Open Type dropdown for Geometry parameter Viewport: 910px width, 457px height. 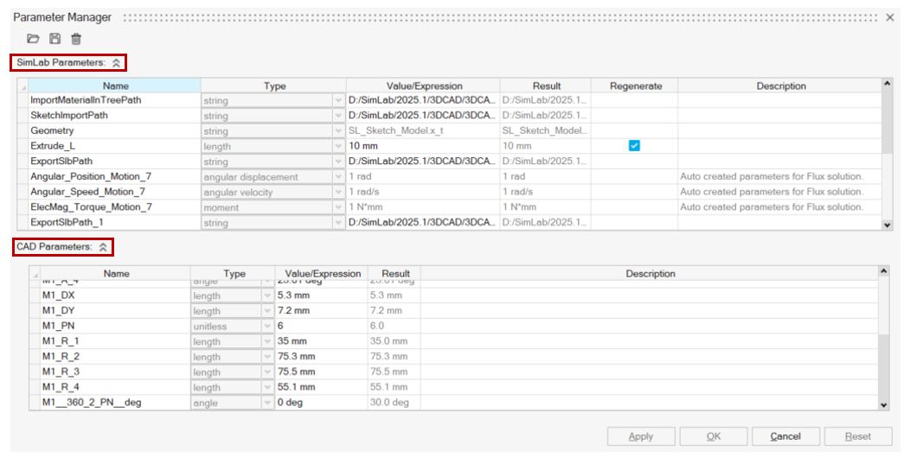click(x=337, y=131)
